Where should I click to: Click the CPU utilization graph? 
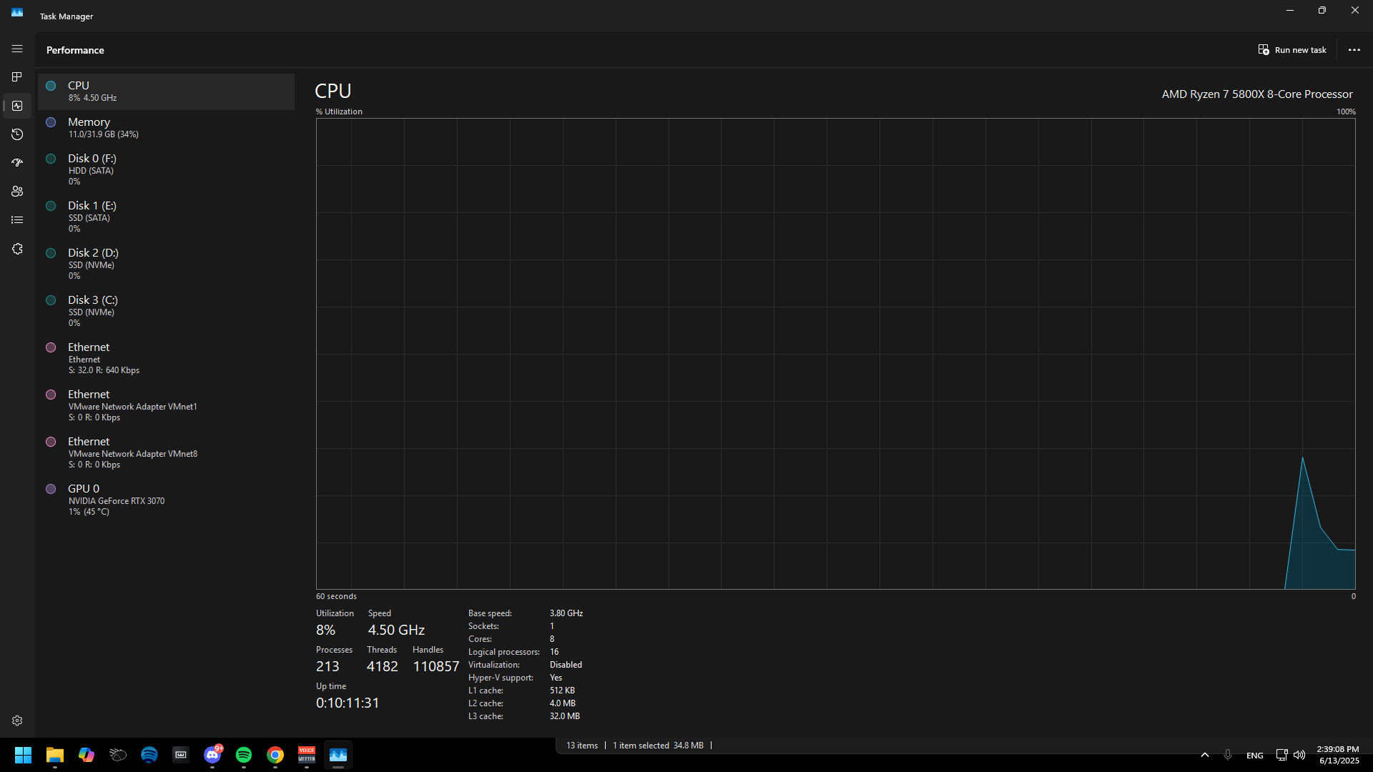click(835, 354)
